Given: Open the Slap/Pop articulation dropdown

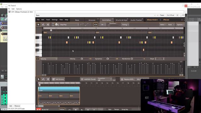Looking at the screenshot, I should [69, 24].
